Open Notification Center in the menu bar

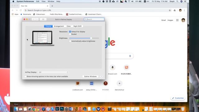[185, 1]
